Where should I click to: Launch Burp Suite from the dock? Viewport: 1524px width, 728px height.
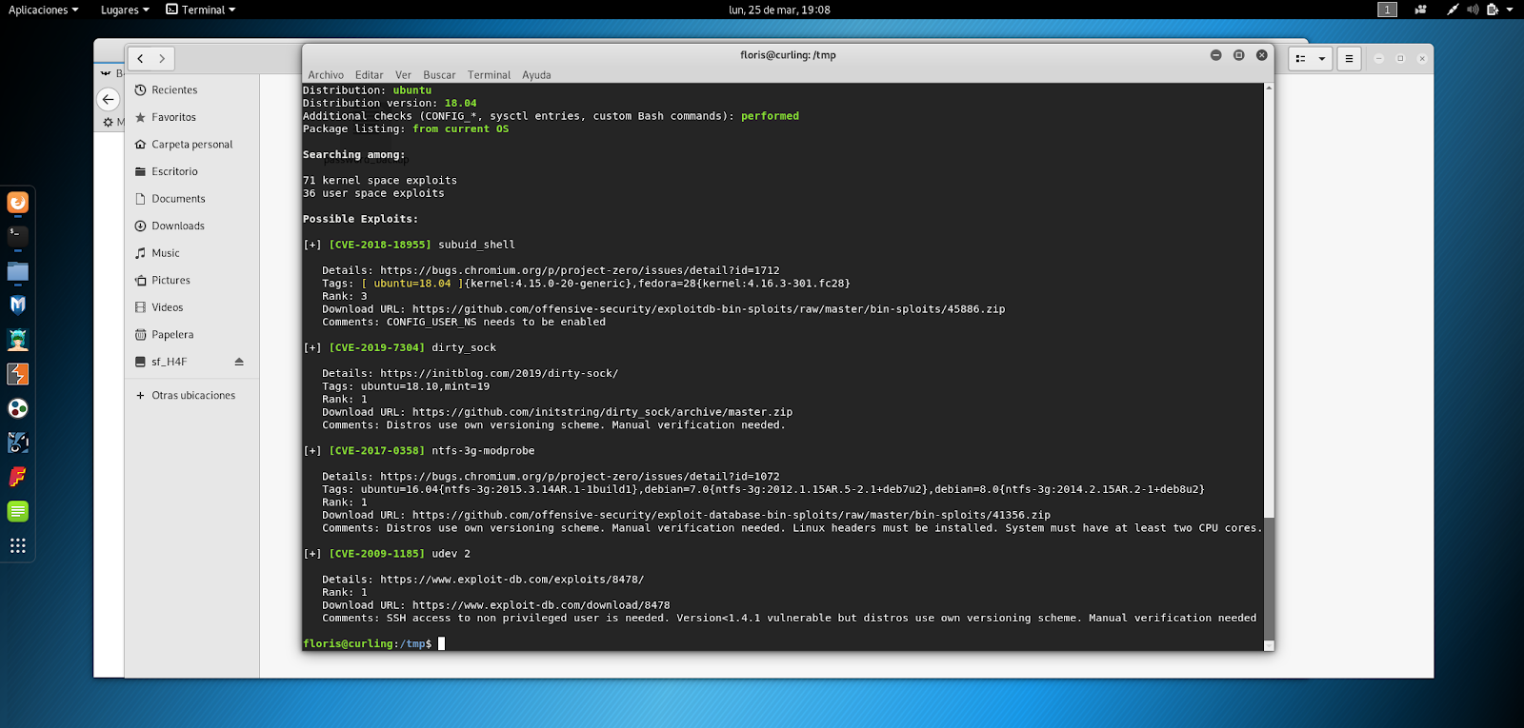[x=17, y=374]
